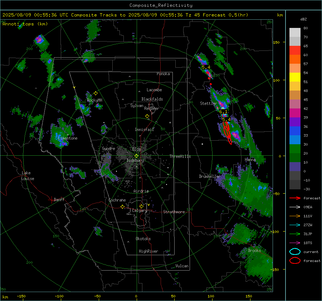
Task: Click the Innisfail city label
Action: click(144, 130)
